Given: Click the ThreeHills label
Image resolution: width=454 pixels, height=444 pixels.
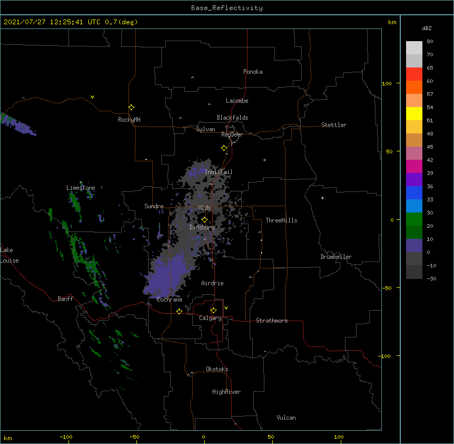Looking at the screenshot, I should 281,220.
